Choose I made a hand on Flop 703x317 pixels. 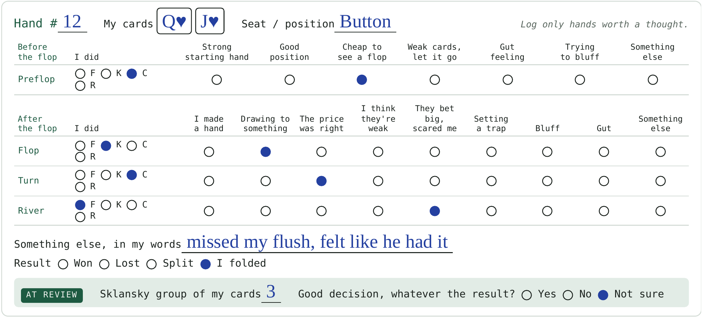tap(209, 152)
